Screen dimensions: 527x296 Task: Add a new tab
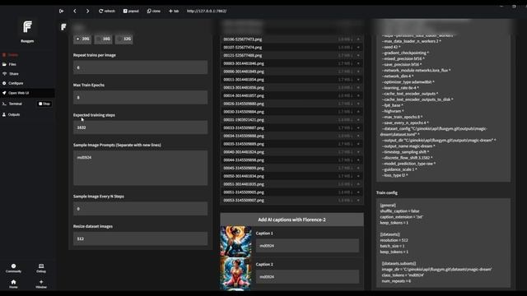click(174, 11)
